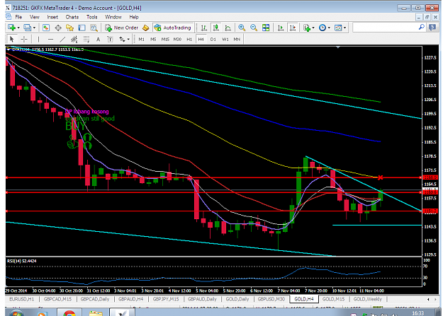Image resolution: width=443 pixels, height=316 pixels.
Task: Open the Charts menu
Action: [x=72, y=17]
